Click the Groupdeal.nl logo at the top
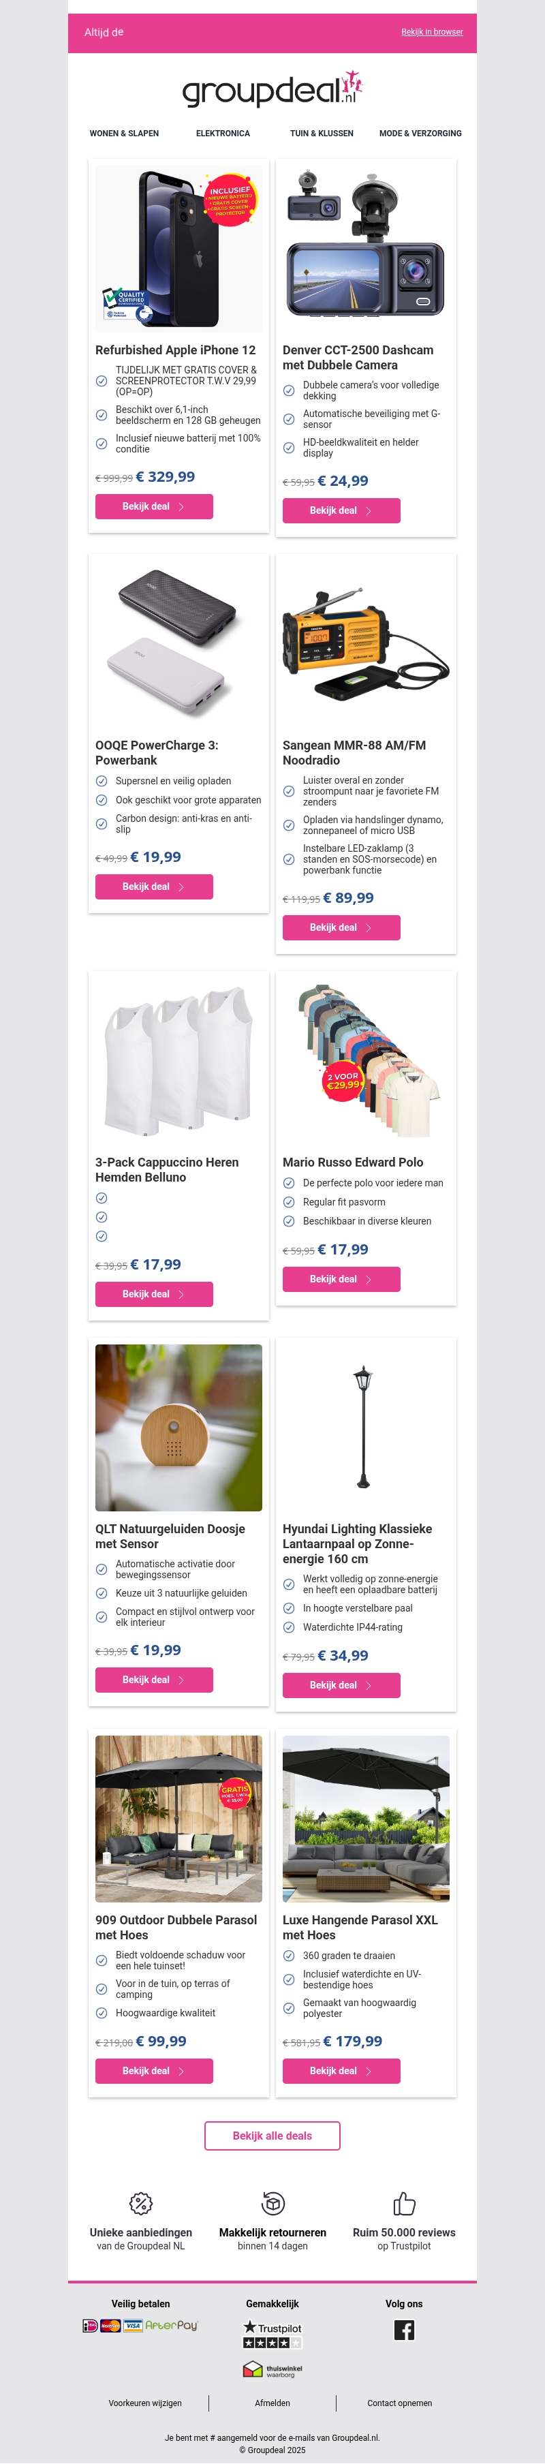The height and width of the screenshot is (2464, 545). pos(272,89)
